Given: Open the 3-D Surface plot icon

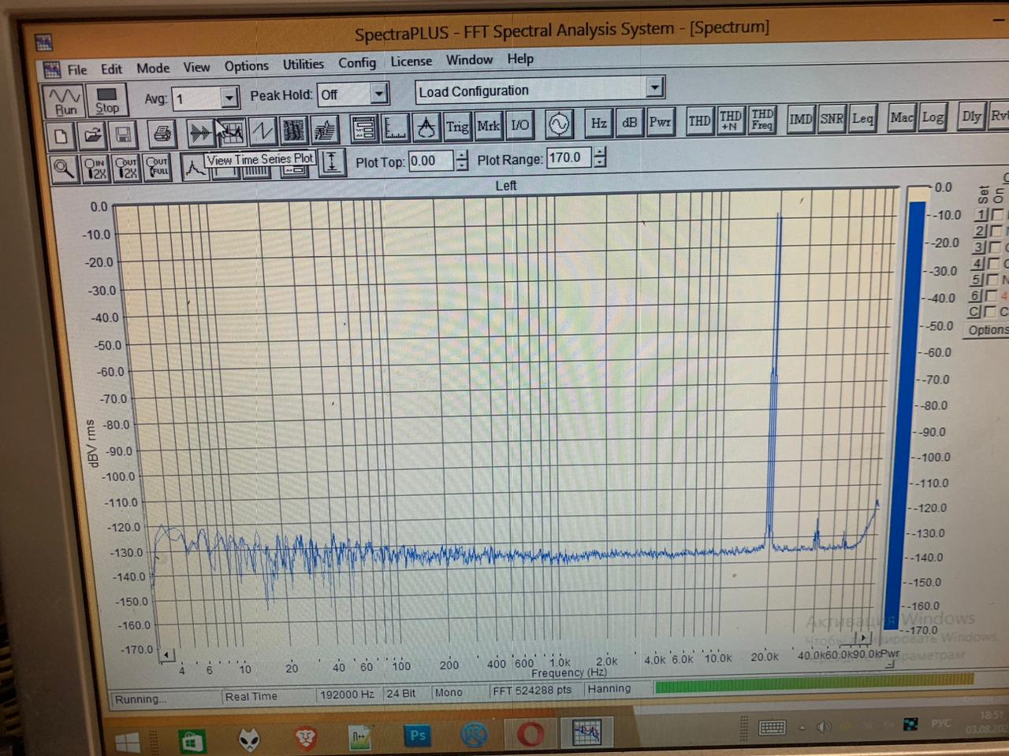Looking at the screenshot, I should coord(324,129).
